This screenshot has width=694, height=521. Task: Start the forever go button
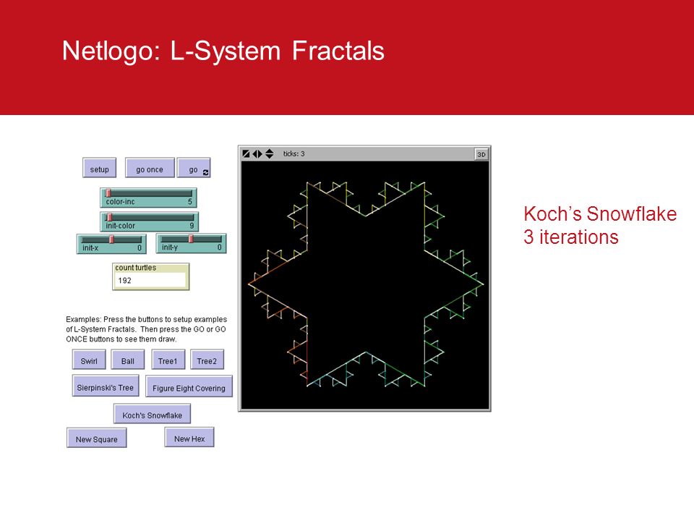194,168
